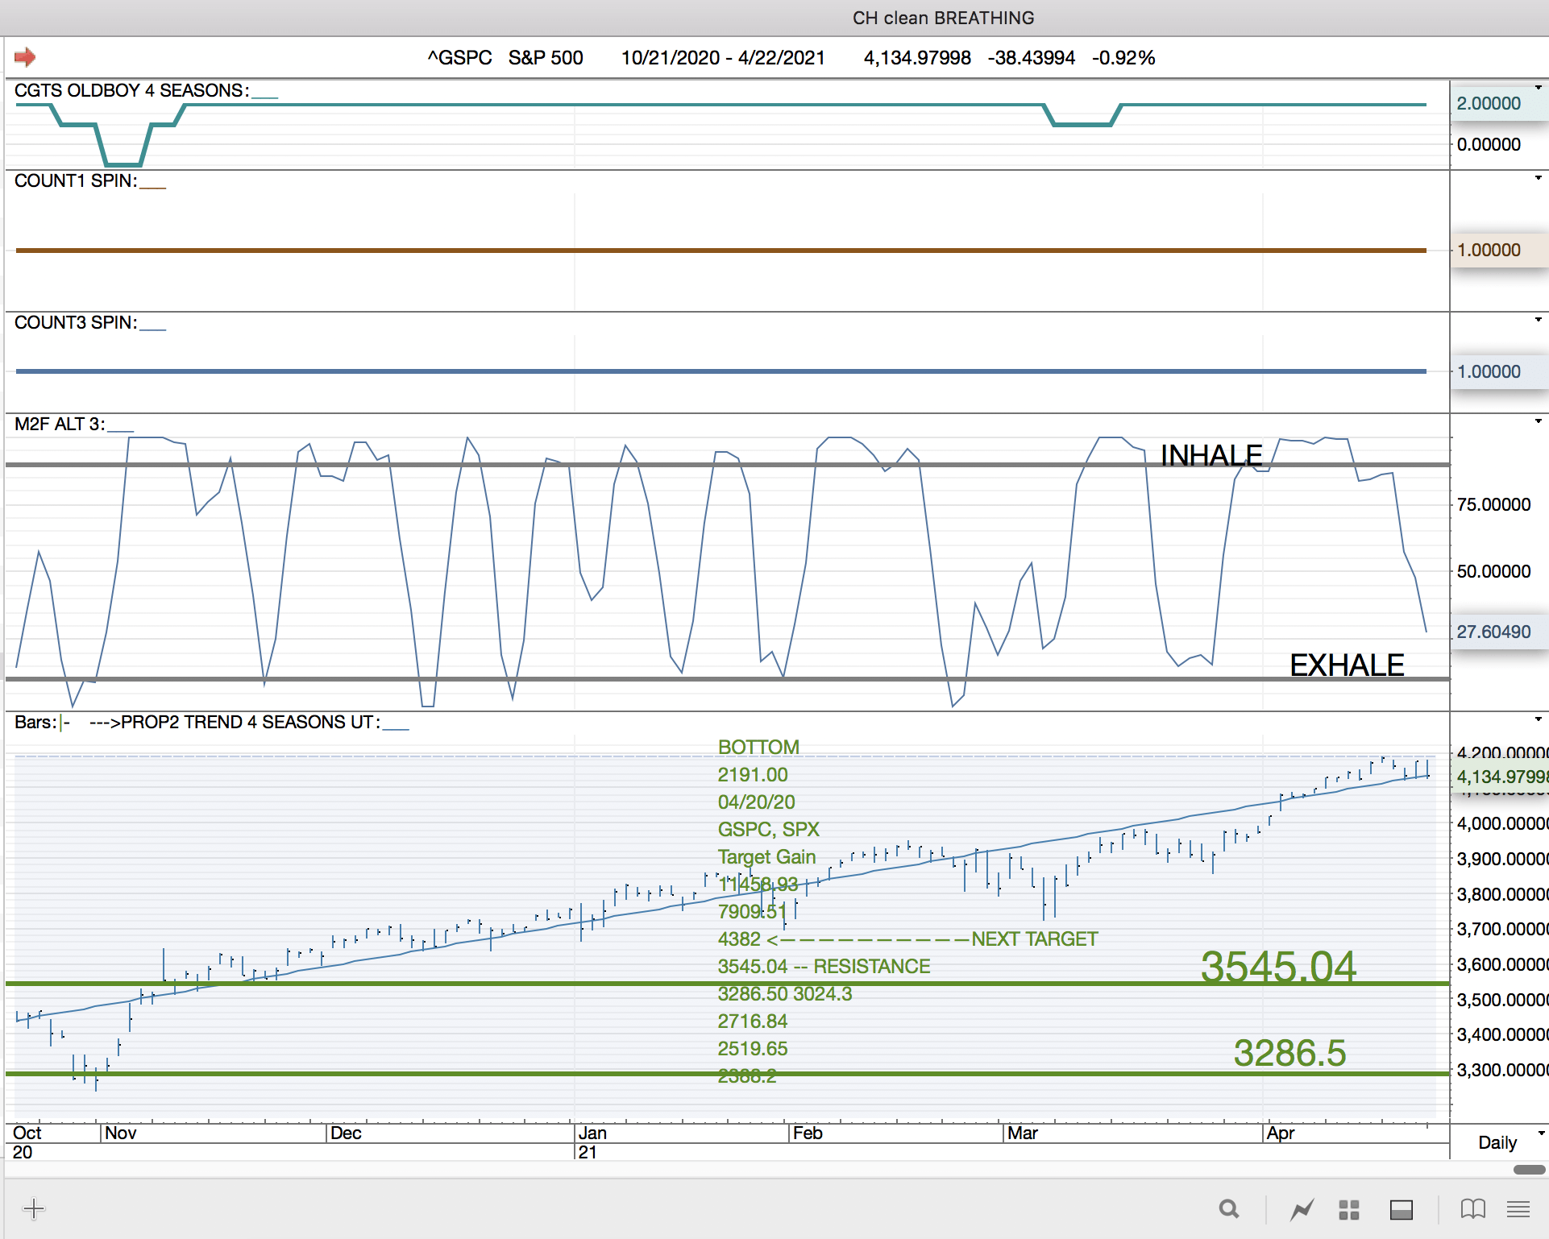Open the M2F ALT 3 pane dropdown arrow
Image resolution: width=1549 pixels, height=1239 pixels.
point(1538,421)
